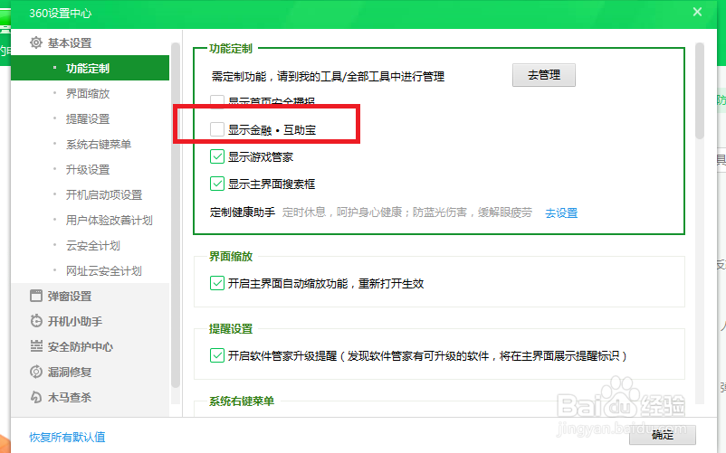Click the clock icon beside 开机小助手
Image resolution: width=726 pixels, height=453 pixels.
point(35,321)
